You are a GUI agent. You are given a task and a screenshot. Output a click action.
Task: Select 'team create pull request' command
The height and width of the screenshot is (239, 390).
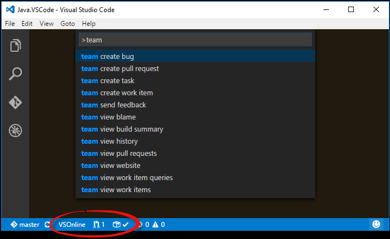195,69
